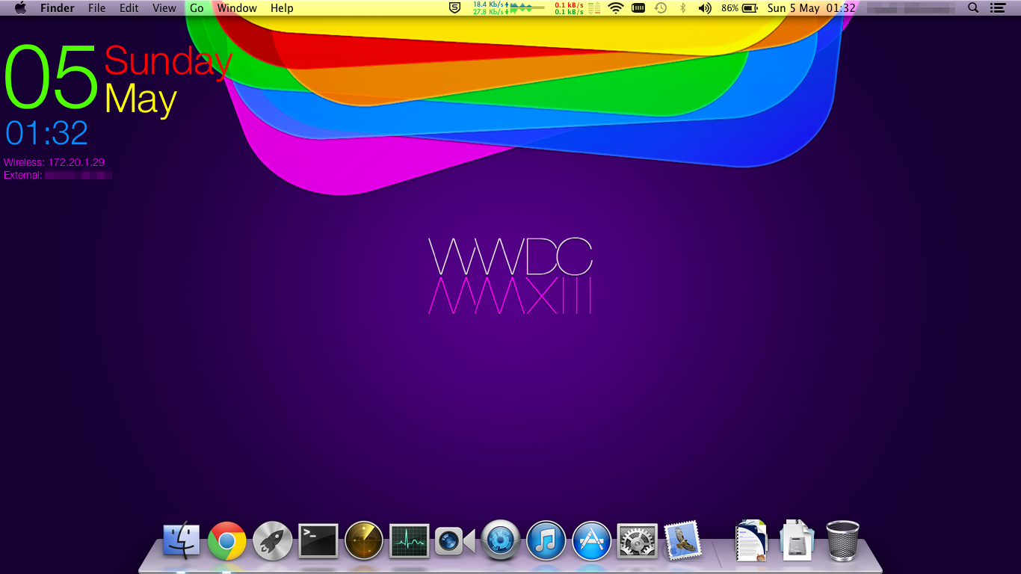Open the Window menu
This screenshot has height=574, width=1021.
[237, 8]
